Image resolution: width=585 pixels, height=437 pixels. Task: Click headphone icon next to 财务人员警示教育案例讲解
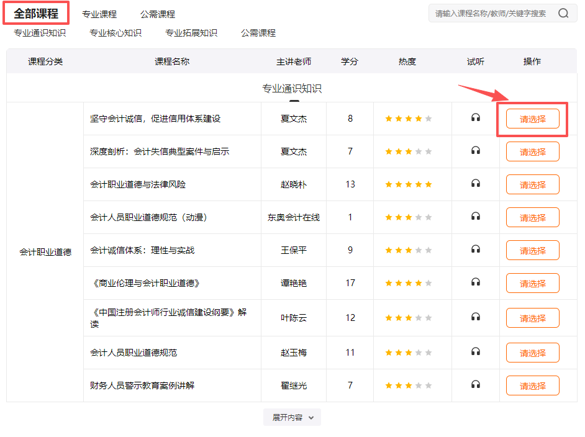(x=475, y=385)
